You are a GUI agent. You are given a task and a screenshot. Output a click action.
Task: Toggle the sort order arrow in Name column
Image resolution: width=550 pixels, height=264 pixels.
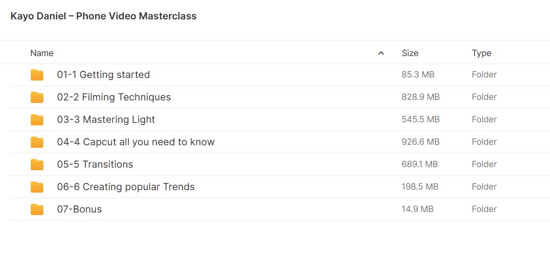tap(381, 53)
